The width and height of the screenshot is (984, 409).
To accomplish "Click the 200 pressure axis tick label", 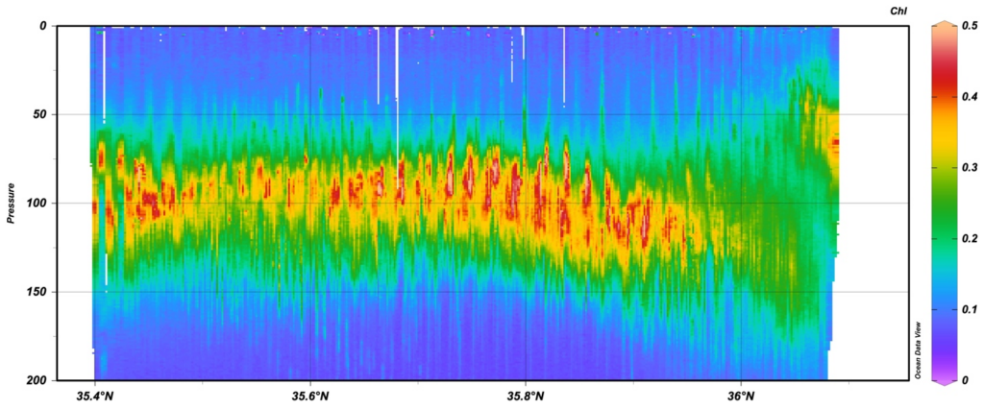I will pos(37,380).
